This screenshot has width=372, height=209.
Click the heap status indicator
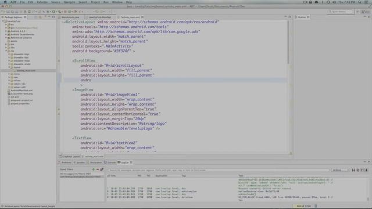pos(303,206)
